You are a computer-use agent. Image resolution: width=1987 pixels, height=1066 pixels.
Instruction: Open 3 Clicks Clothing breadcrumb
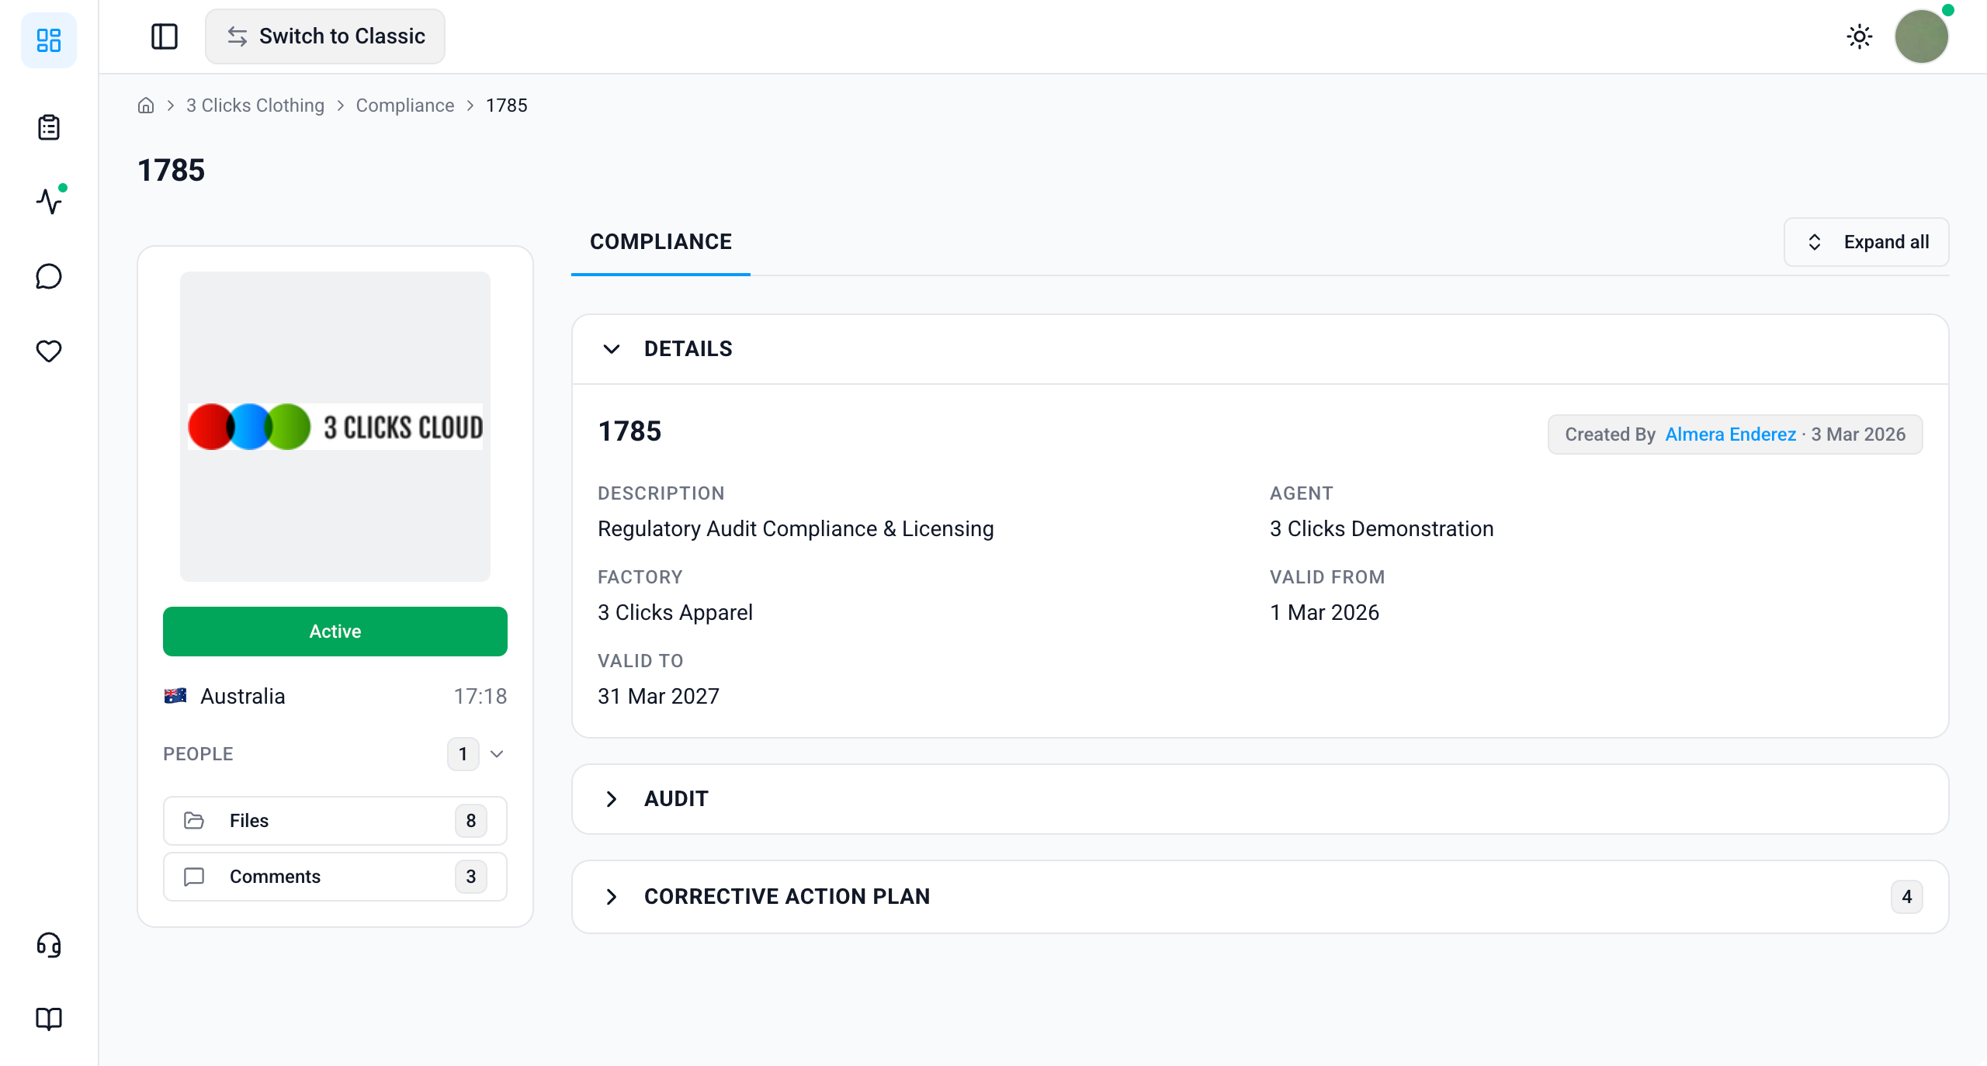255,106
